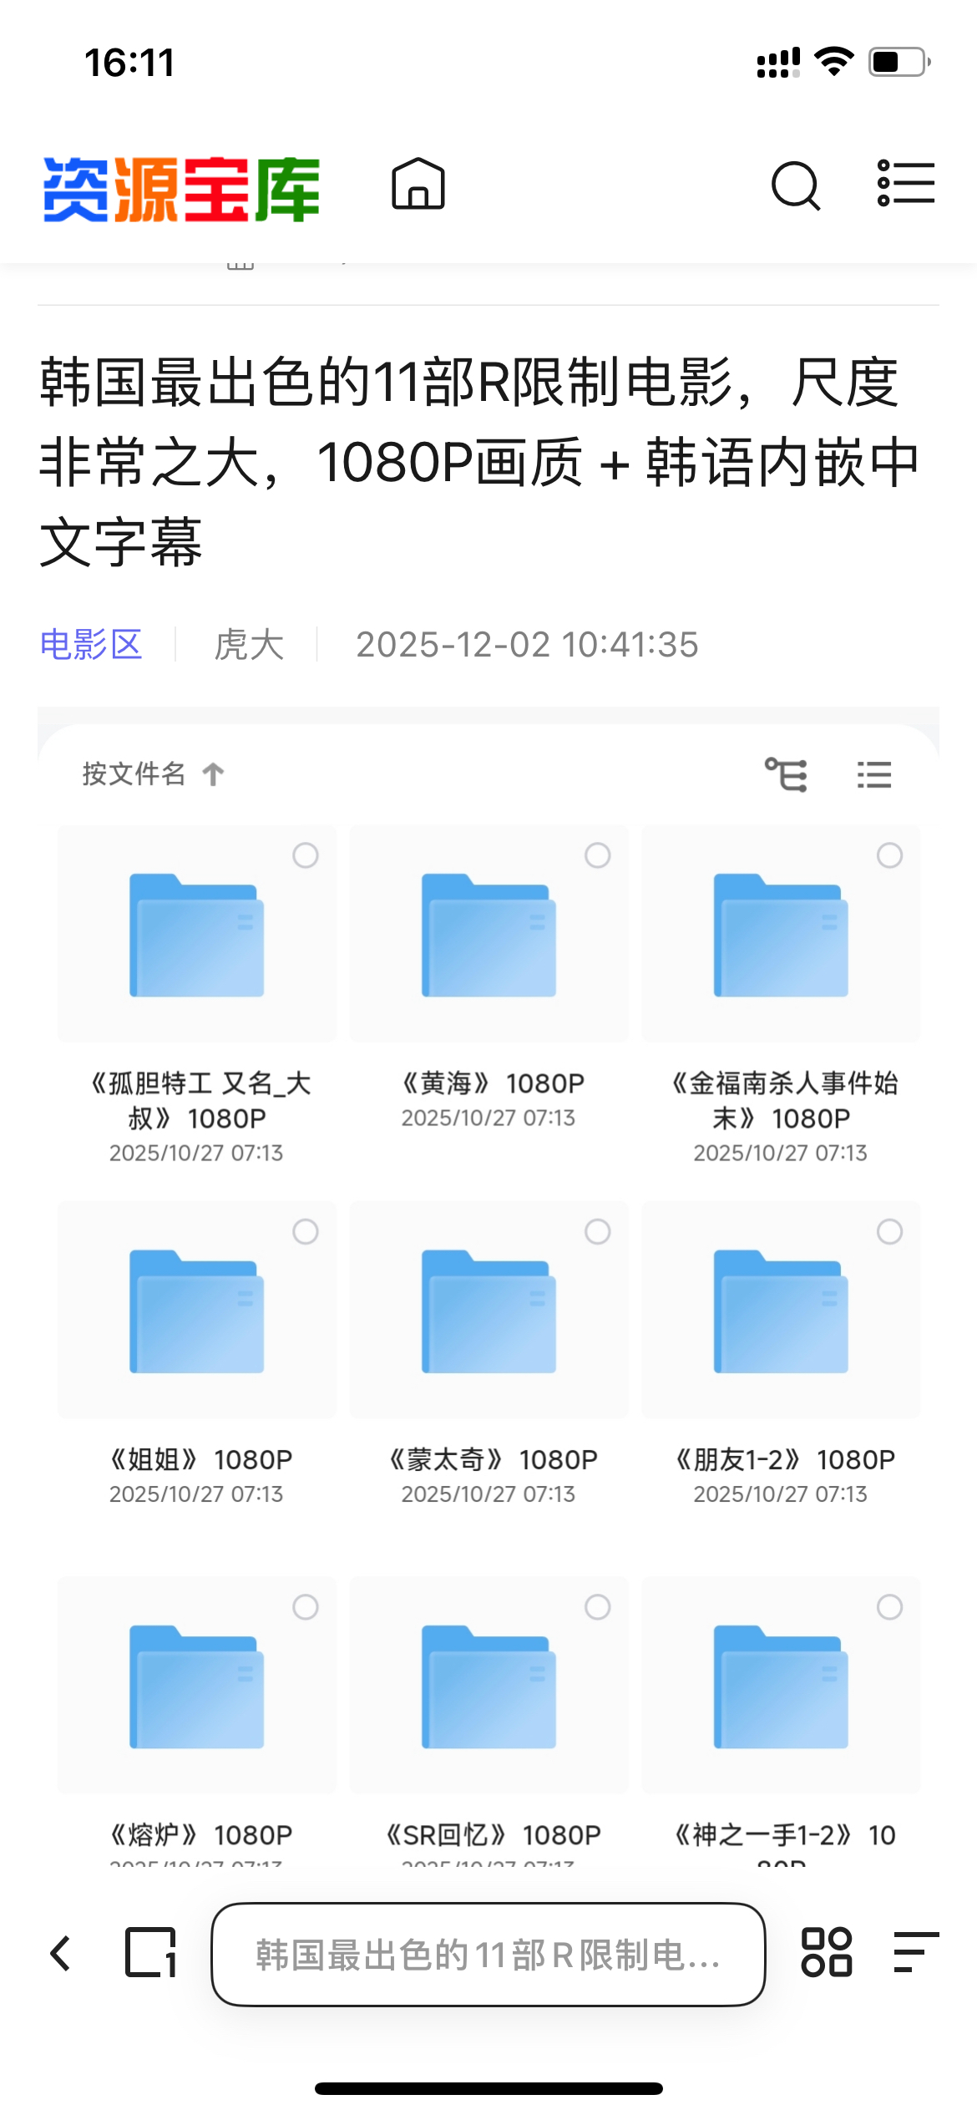Select the 《姐姐》 1080P folder checkbox
977x2115 pixels.
click(306, 1231)
